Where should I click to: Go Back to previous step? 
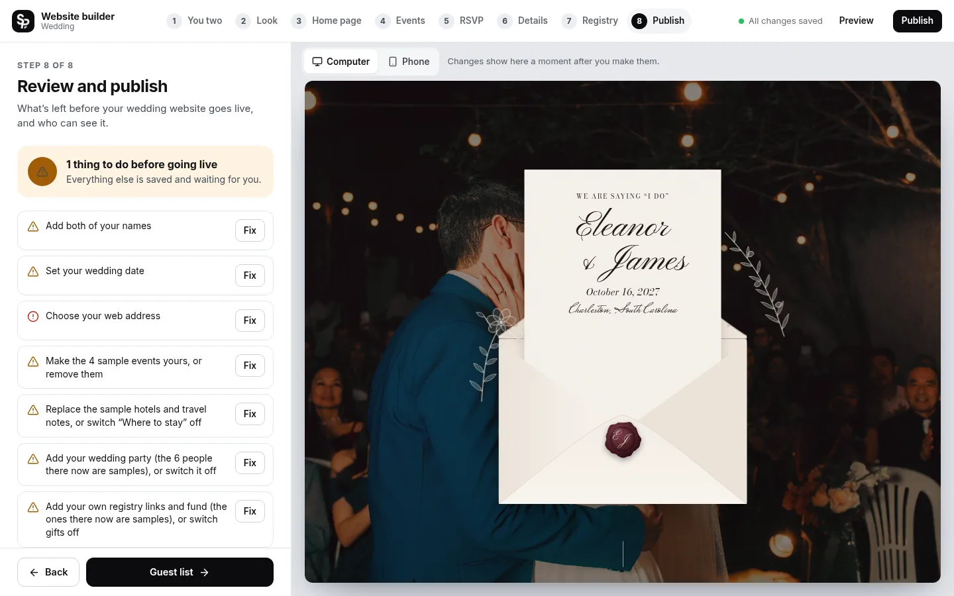pos(48,572)
